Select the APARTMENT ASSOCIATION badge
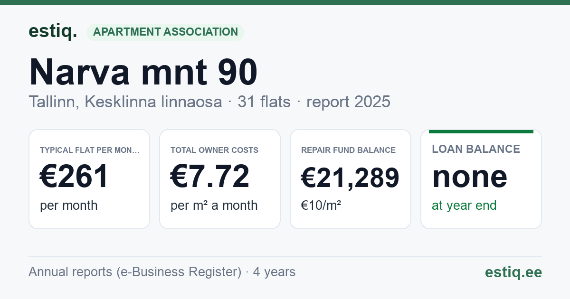This screenshot has width=570, height=299. click(165, 32)
